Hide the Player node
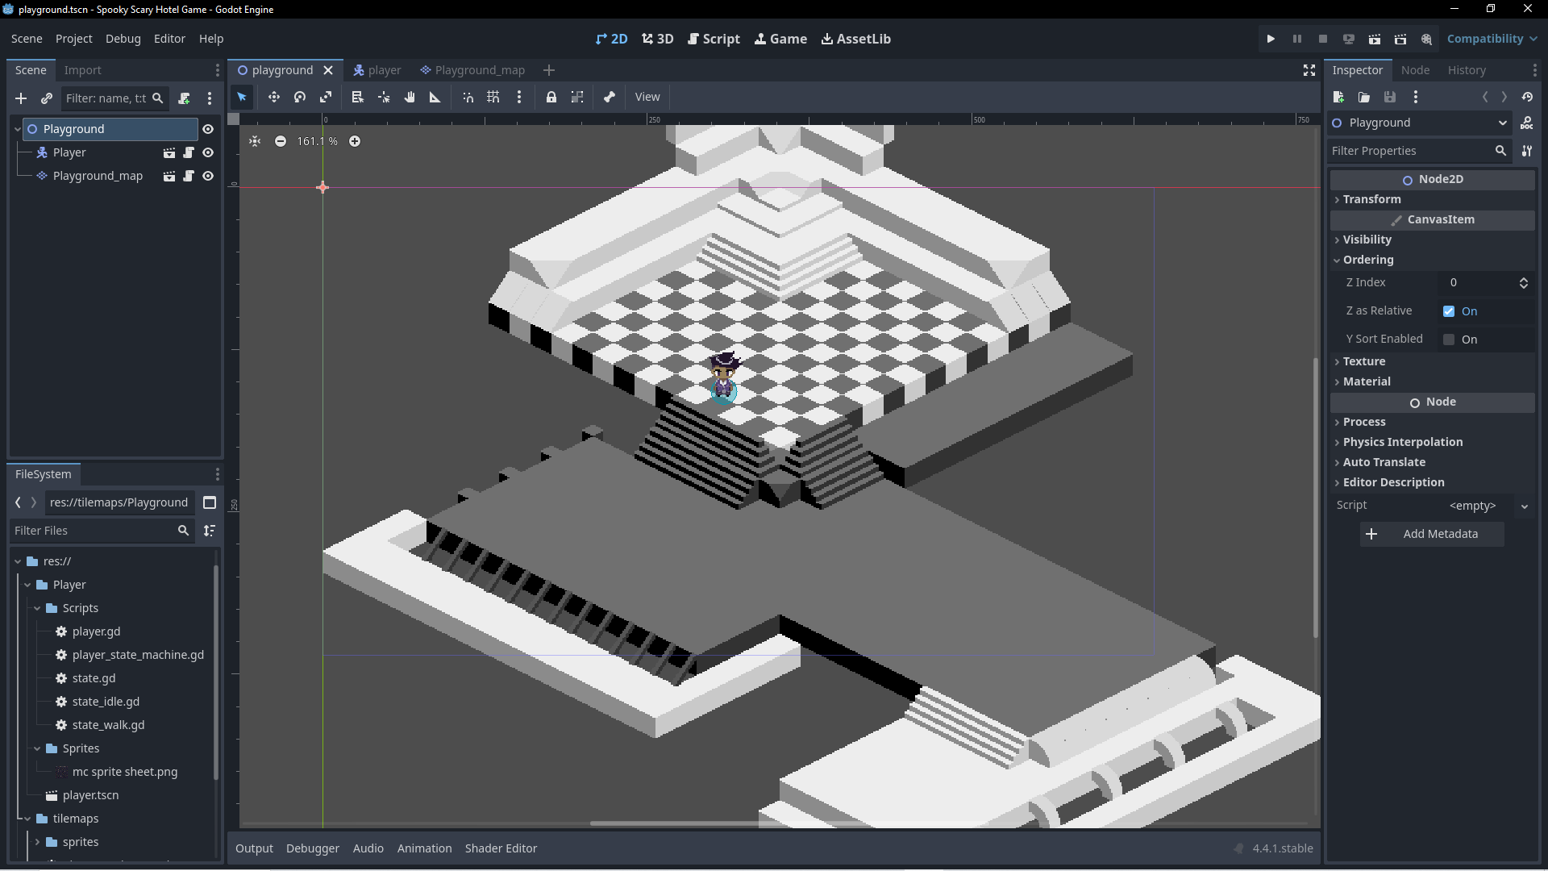This screenshot has width=1548, height=871. click(x=208, y=152)
